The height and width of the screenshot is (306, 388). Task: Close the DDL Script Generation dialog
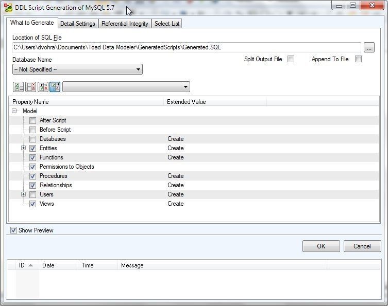point(372,6)
